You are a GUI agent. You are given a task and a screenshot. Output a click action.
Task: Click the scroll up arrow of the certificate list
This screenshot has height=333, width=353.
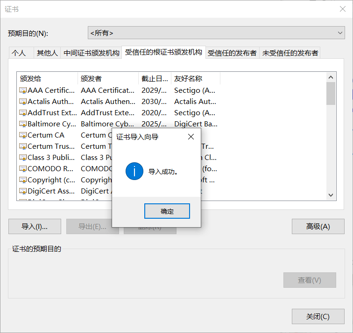[x=331, y=77]
